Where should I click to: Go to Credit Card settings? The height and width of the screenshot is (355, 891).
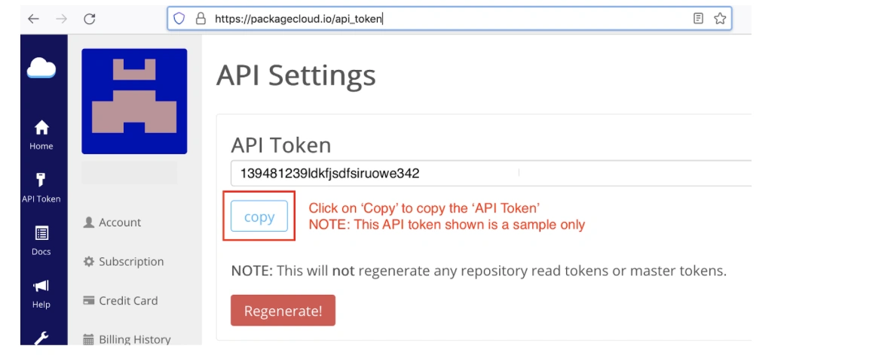tap(121, 301)
